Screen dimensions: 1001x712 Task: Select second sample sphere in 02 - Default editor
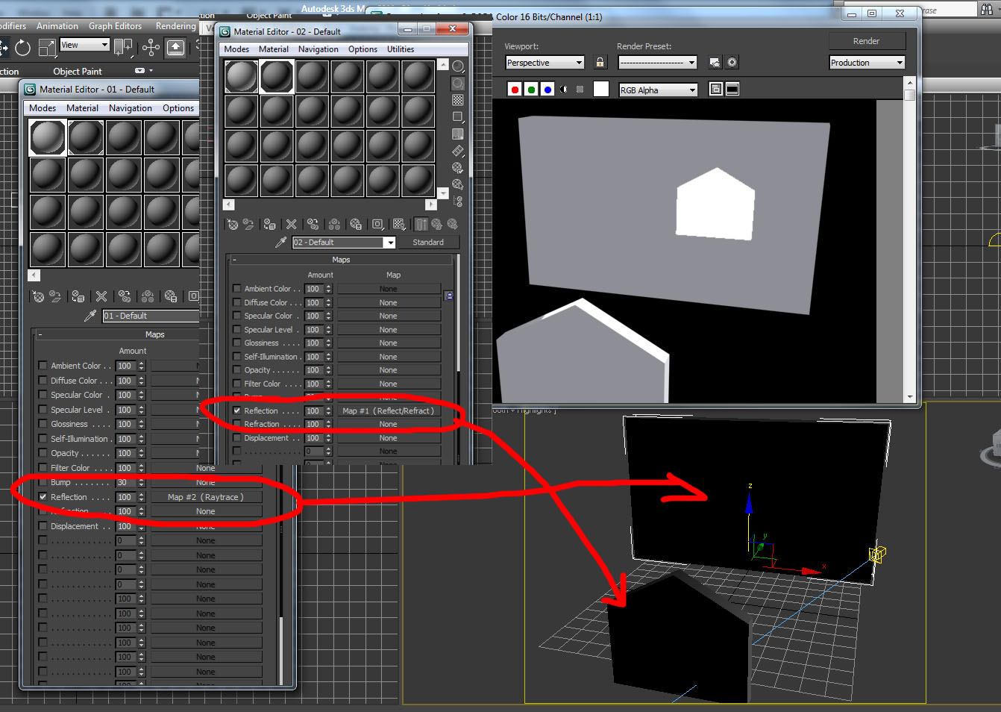[277, 76]
